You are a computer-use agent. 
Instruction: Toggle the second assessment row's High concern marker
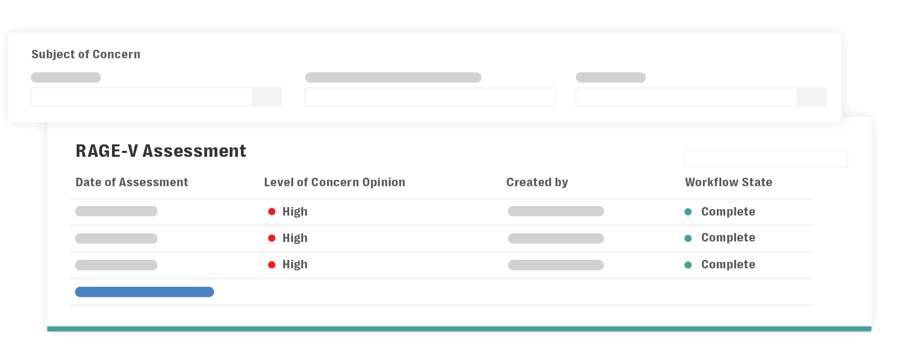pyautogui.click(x=272, y=238)
